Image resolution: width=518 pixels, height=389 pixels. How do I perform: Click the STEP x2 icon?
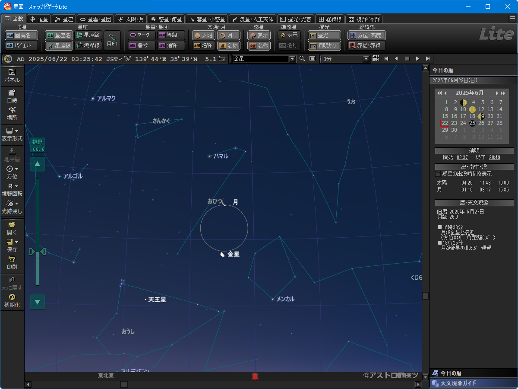pos(376,58)
